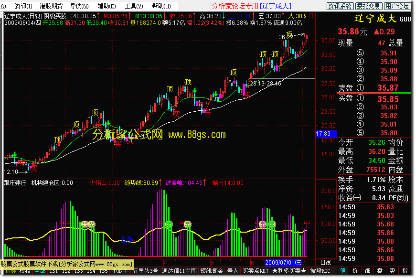Click the 36.22 high price annotation
This screenshot has width=416, height=278.
[286, 37]
